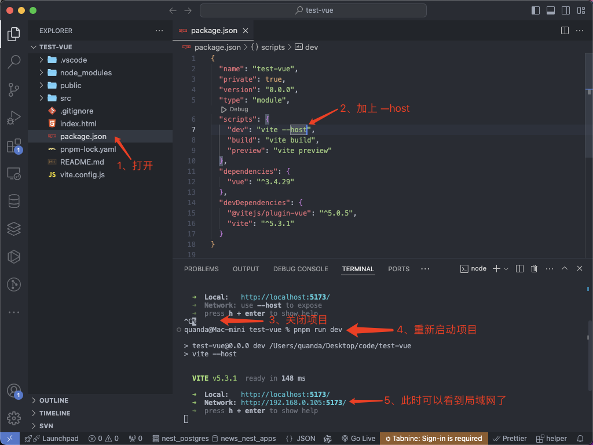Open the Database view icon
593x445 pixels.
[x=14, y=201]
